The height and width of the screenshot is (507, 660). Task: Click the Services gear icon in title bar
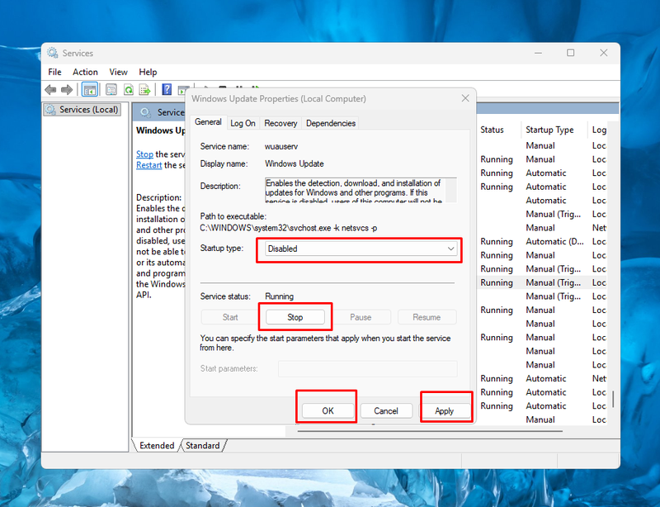[x=53, y=53]
